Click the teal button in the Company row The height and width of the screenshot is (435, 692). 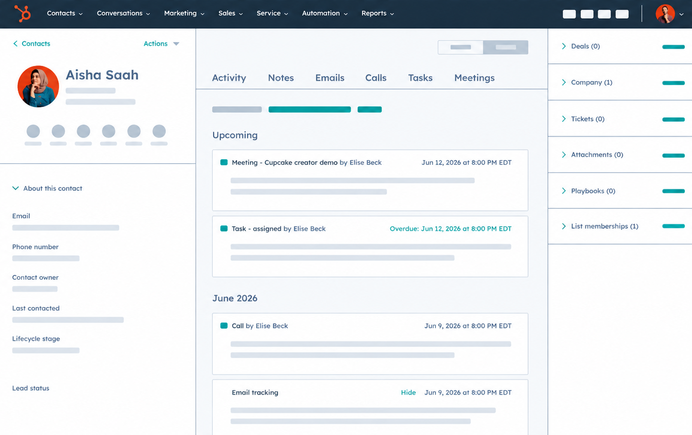click(673, 83)
